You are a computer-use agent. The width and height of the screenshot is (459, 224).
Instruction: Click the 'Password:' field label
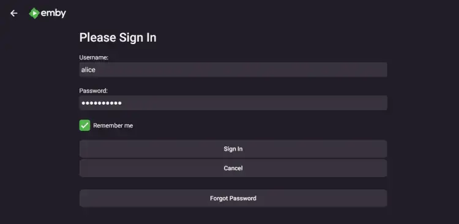pyautogui.click(x=94, y=91)
